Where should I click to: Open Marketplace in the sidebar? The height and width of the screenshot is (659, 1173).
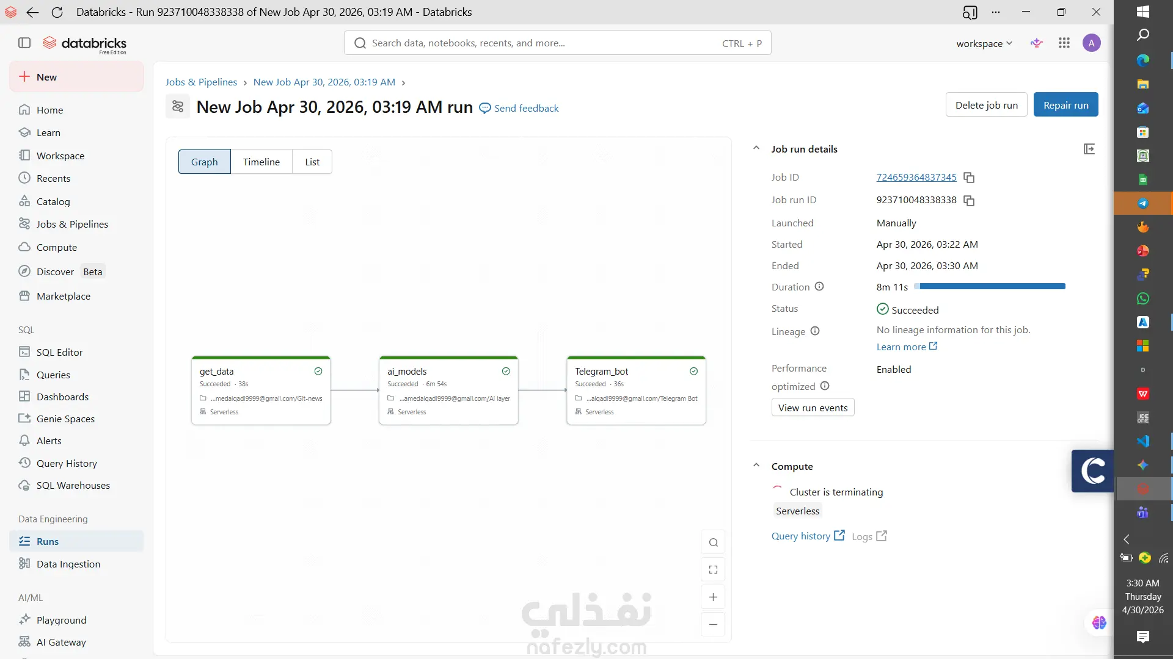(x=76, y=296)
